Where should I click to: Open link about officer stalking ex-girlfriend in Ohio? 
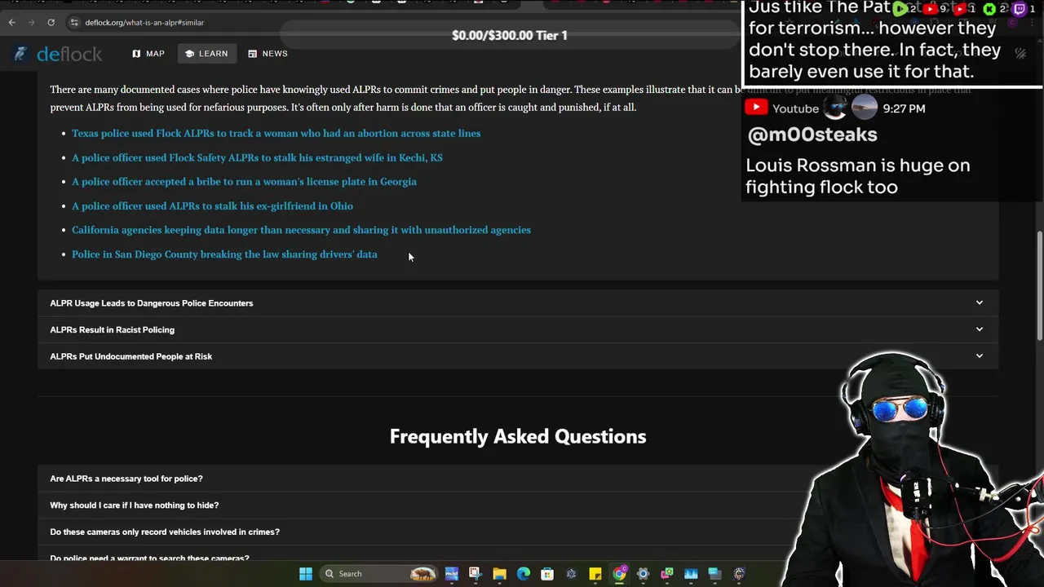[212, 206]
